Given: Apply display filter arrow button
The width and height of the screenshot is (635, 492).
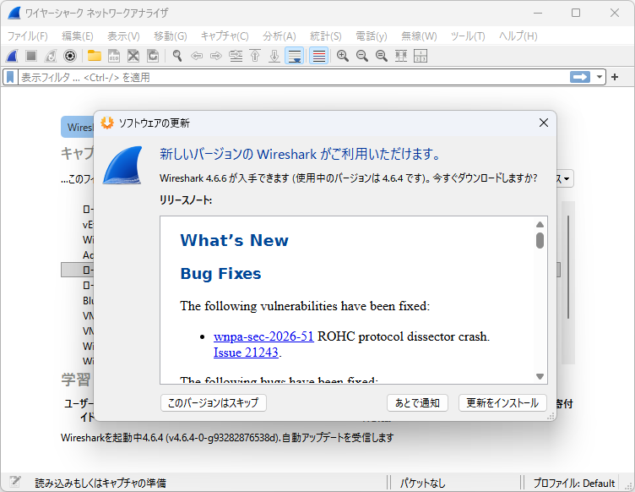Looking at the screenshot, I should (580, 77).
